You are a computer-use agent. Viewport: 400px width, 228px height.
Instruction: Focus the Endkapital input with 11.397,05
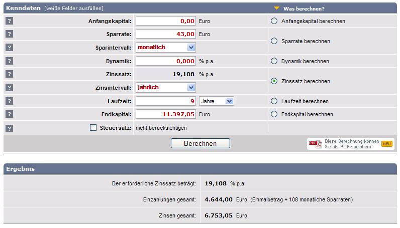pos(165,114)
